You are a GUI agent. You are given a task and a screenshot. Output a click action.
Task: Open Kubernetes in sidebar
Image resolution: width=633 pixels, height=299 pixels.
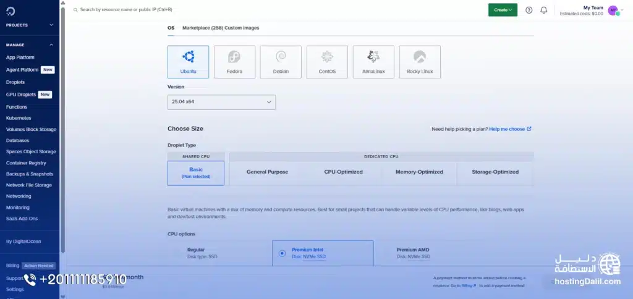[19, 118]
